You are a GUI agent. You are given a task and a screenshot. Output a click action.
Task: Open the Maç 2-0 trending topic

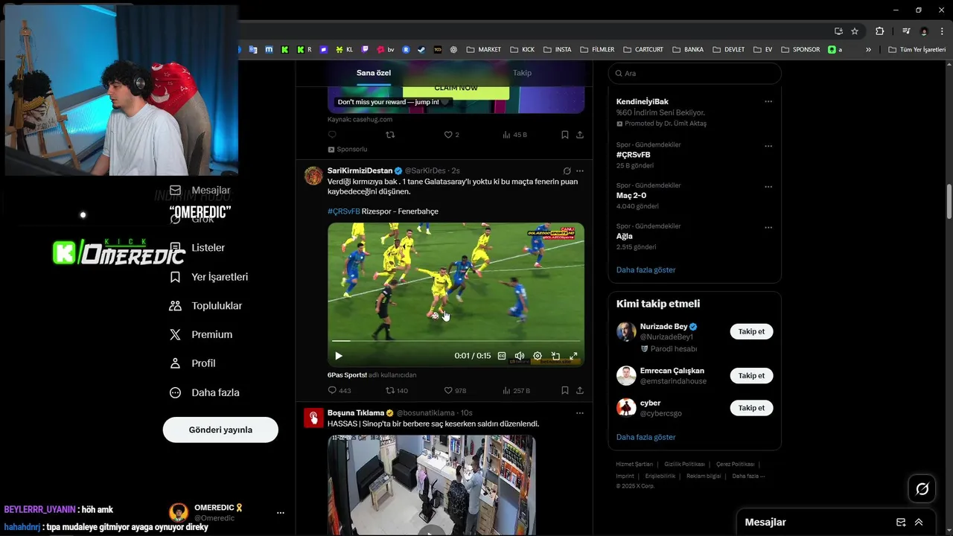click(631, 196)
